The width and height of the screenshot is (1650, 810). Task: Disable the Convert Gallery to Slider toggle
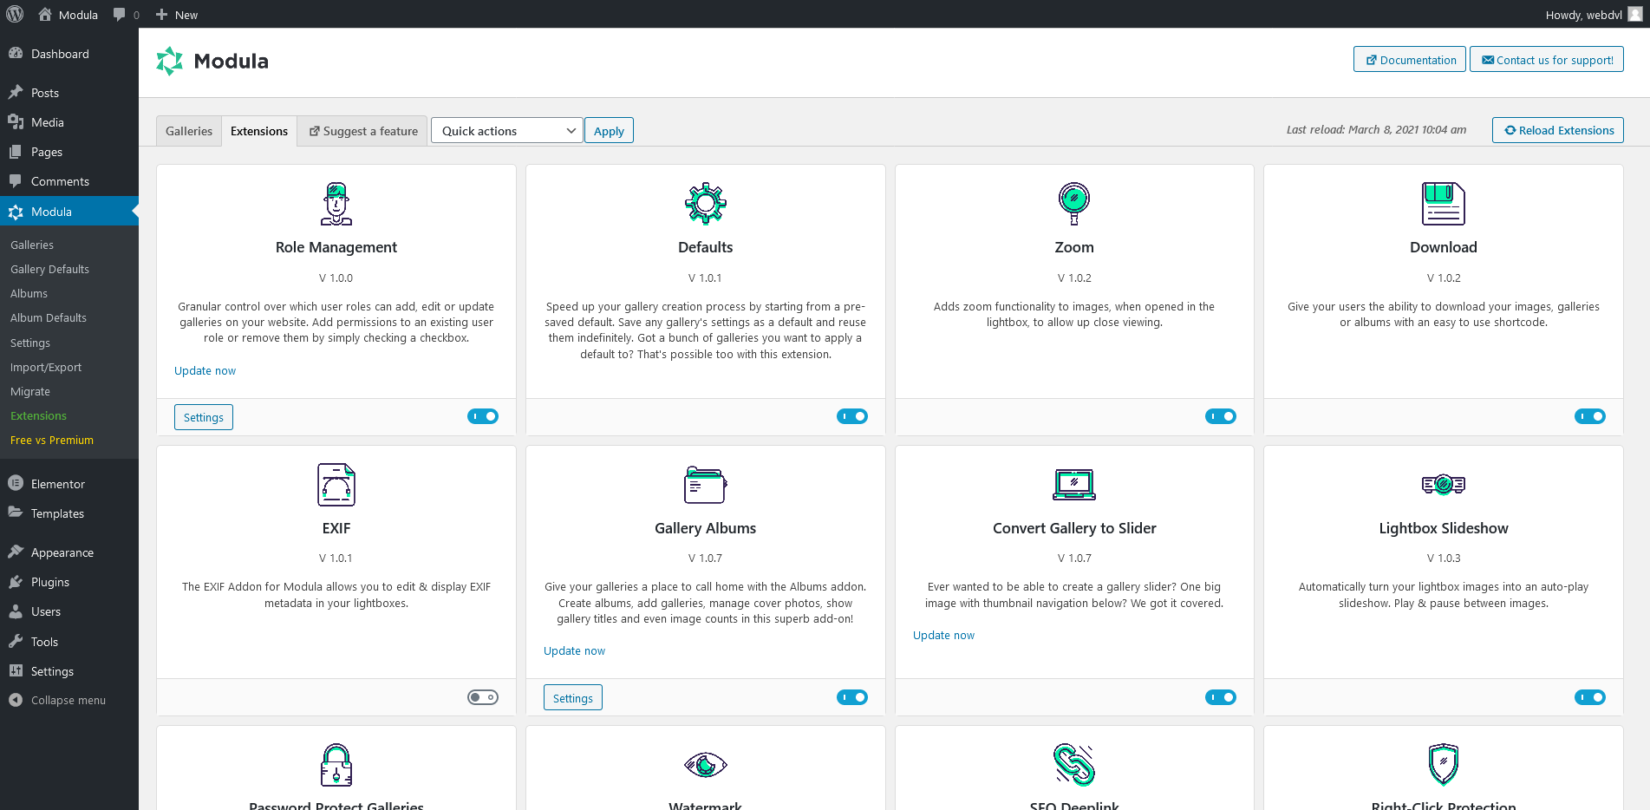(1221, 696)
